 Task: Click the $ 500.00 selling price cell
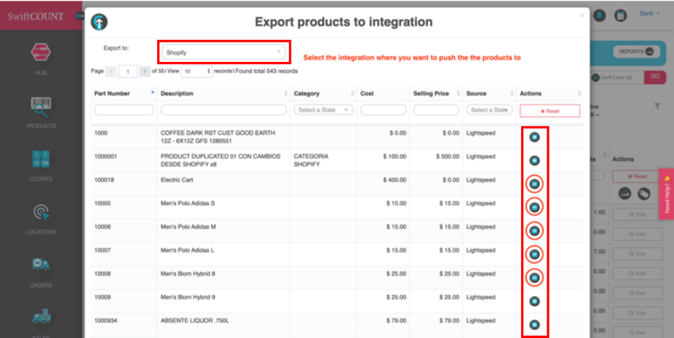click(448, 157)
